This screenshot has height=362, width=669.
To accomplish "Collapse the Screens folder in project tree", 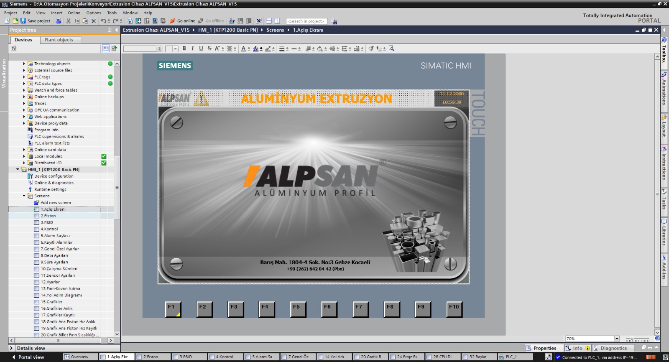I will tap(24, 196).
